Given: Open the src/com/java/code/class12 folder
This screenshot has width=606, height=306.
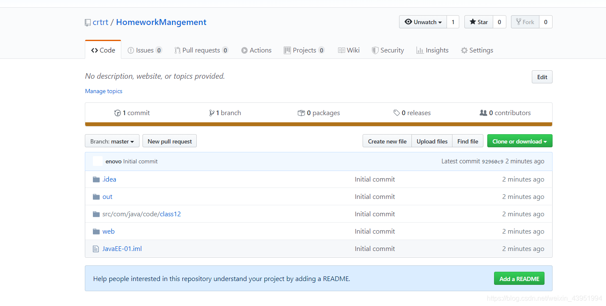Looking at the screenshot, I should (142, 214).
